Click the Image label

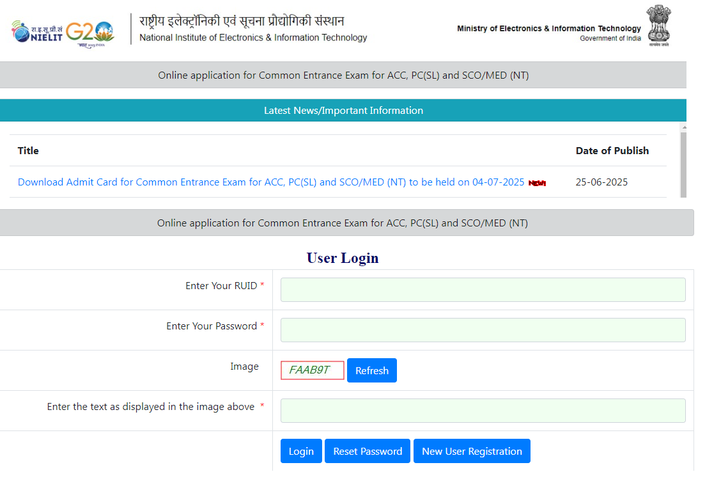tap(244, 367)
